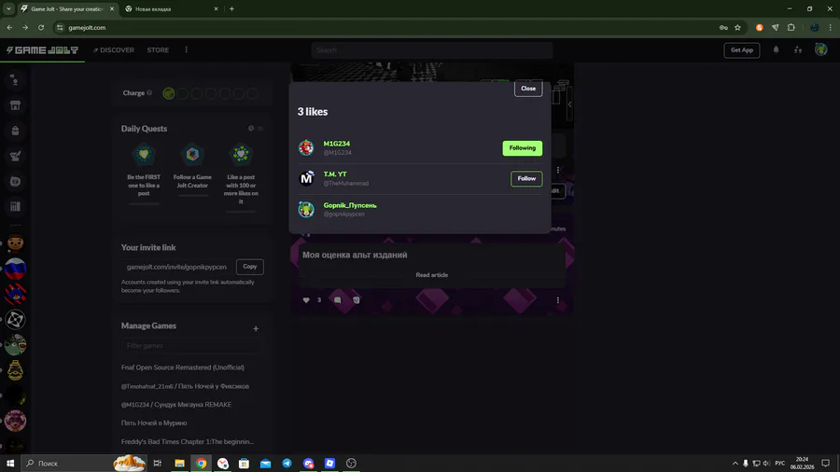This screenshot has width=840, height=472.
Task: Open Windows Start menu
Action: click(x=10, y=464)
